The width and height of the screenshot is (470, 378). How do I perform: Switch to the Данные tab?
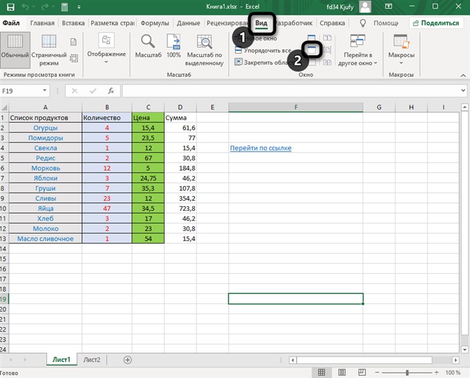click(x=188, y=23)
